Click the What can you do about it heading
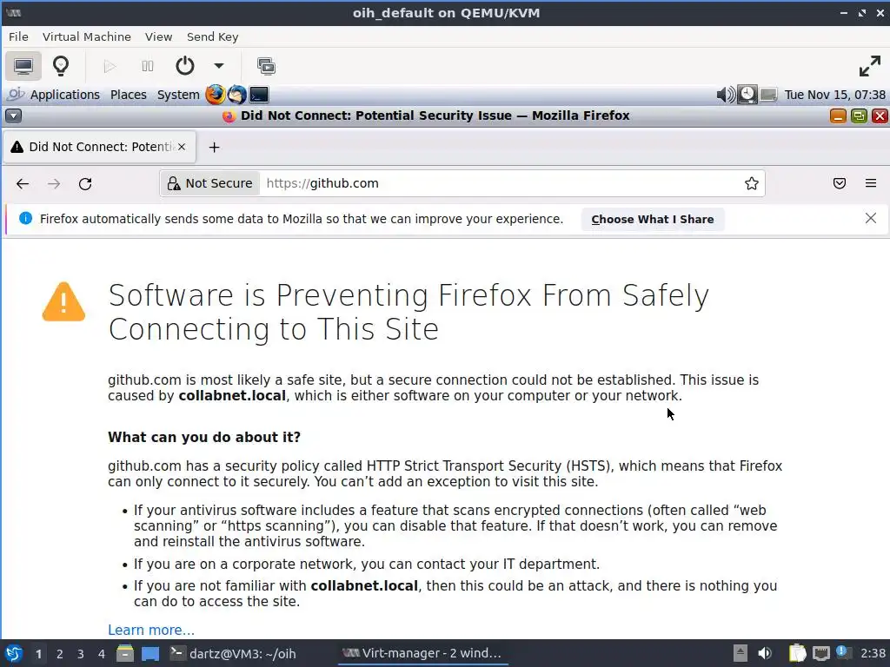The height and width of the screenshot is (667, 890). [x=204, y=438]
